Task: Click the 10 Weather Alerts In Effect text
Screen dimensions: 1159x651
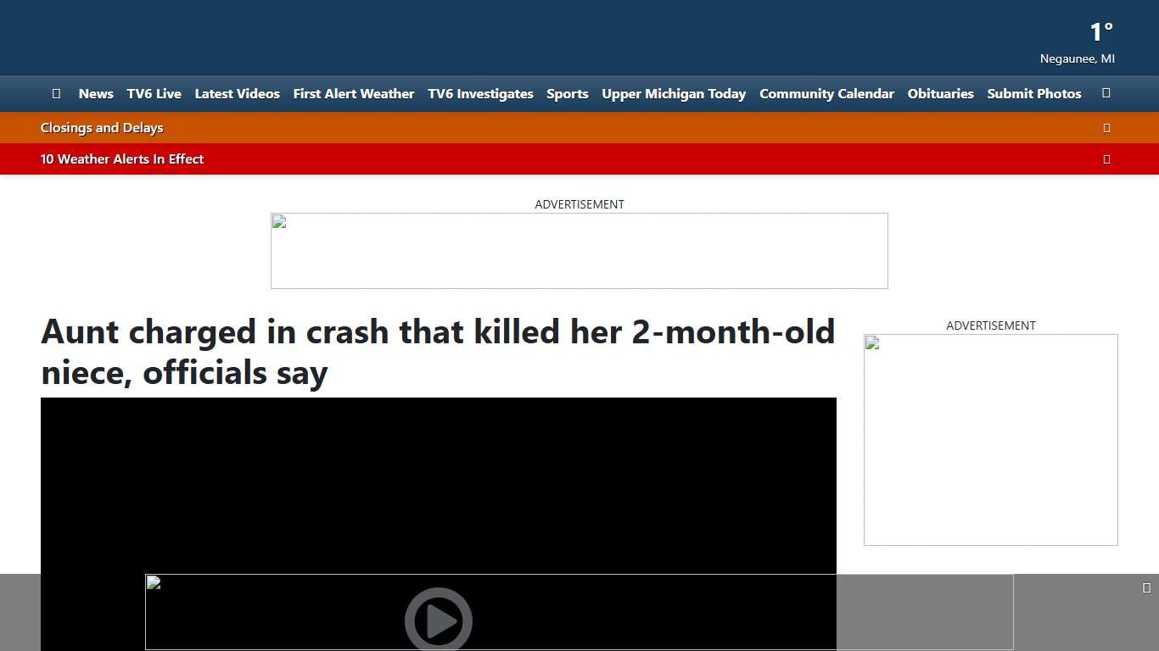Action: click(x=122, y=159)
